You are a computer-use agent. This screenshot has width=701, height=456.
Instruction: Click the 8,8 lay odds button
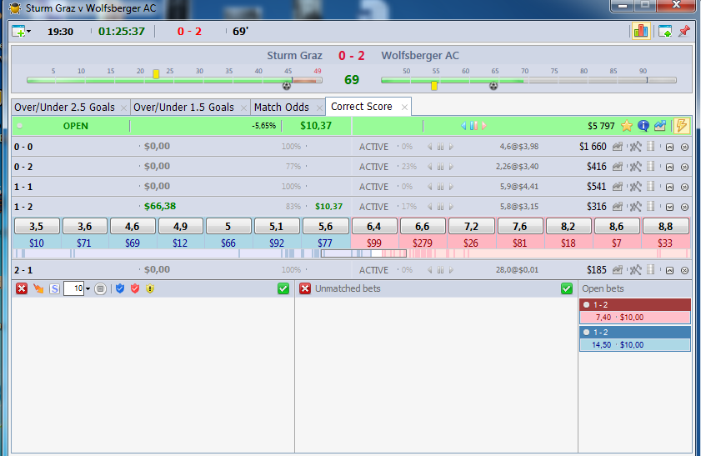pyautogui.click(x=666, y=226)
